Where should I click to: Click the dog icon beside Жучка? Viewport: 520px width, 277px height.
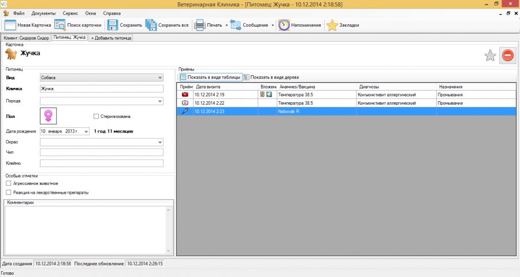pos(11,54)
